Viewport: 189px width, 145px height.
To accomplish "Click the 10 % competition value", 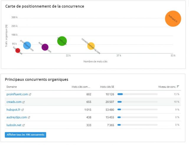I will (x=177, y=102).
